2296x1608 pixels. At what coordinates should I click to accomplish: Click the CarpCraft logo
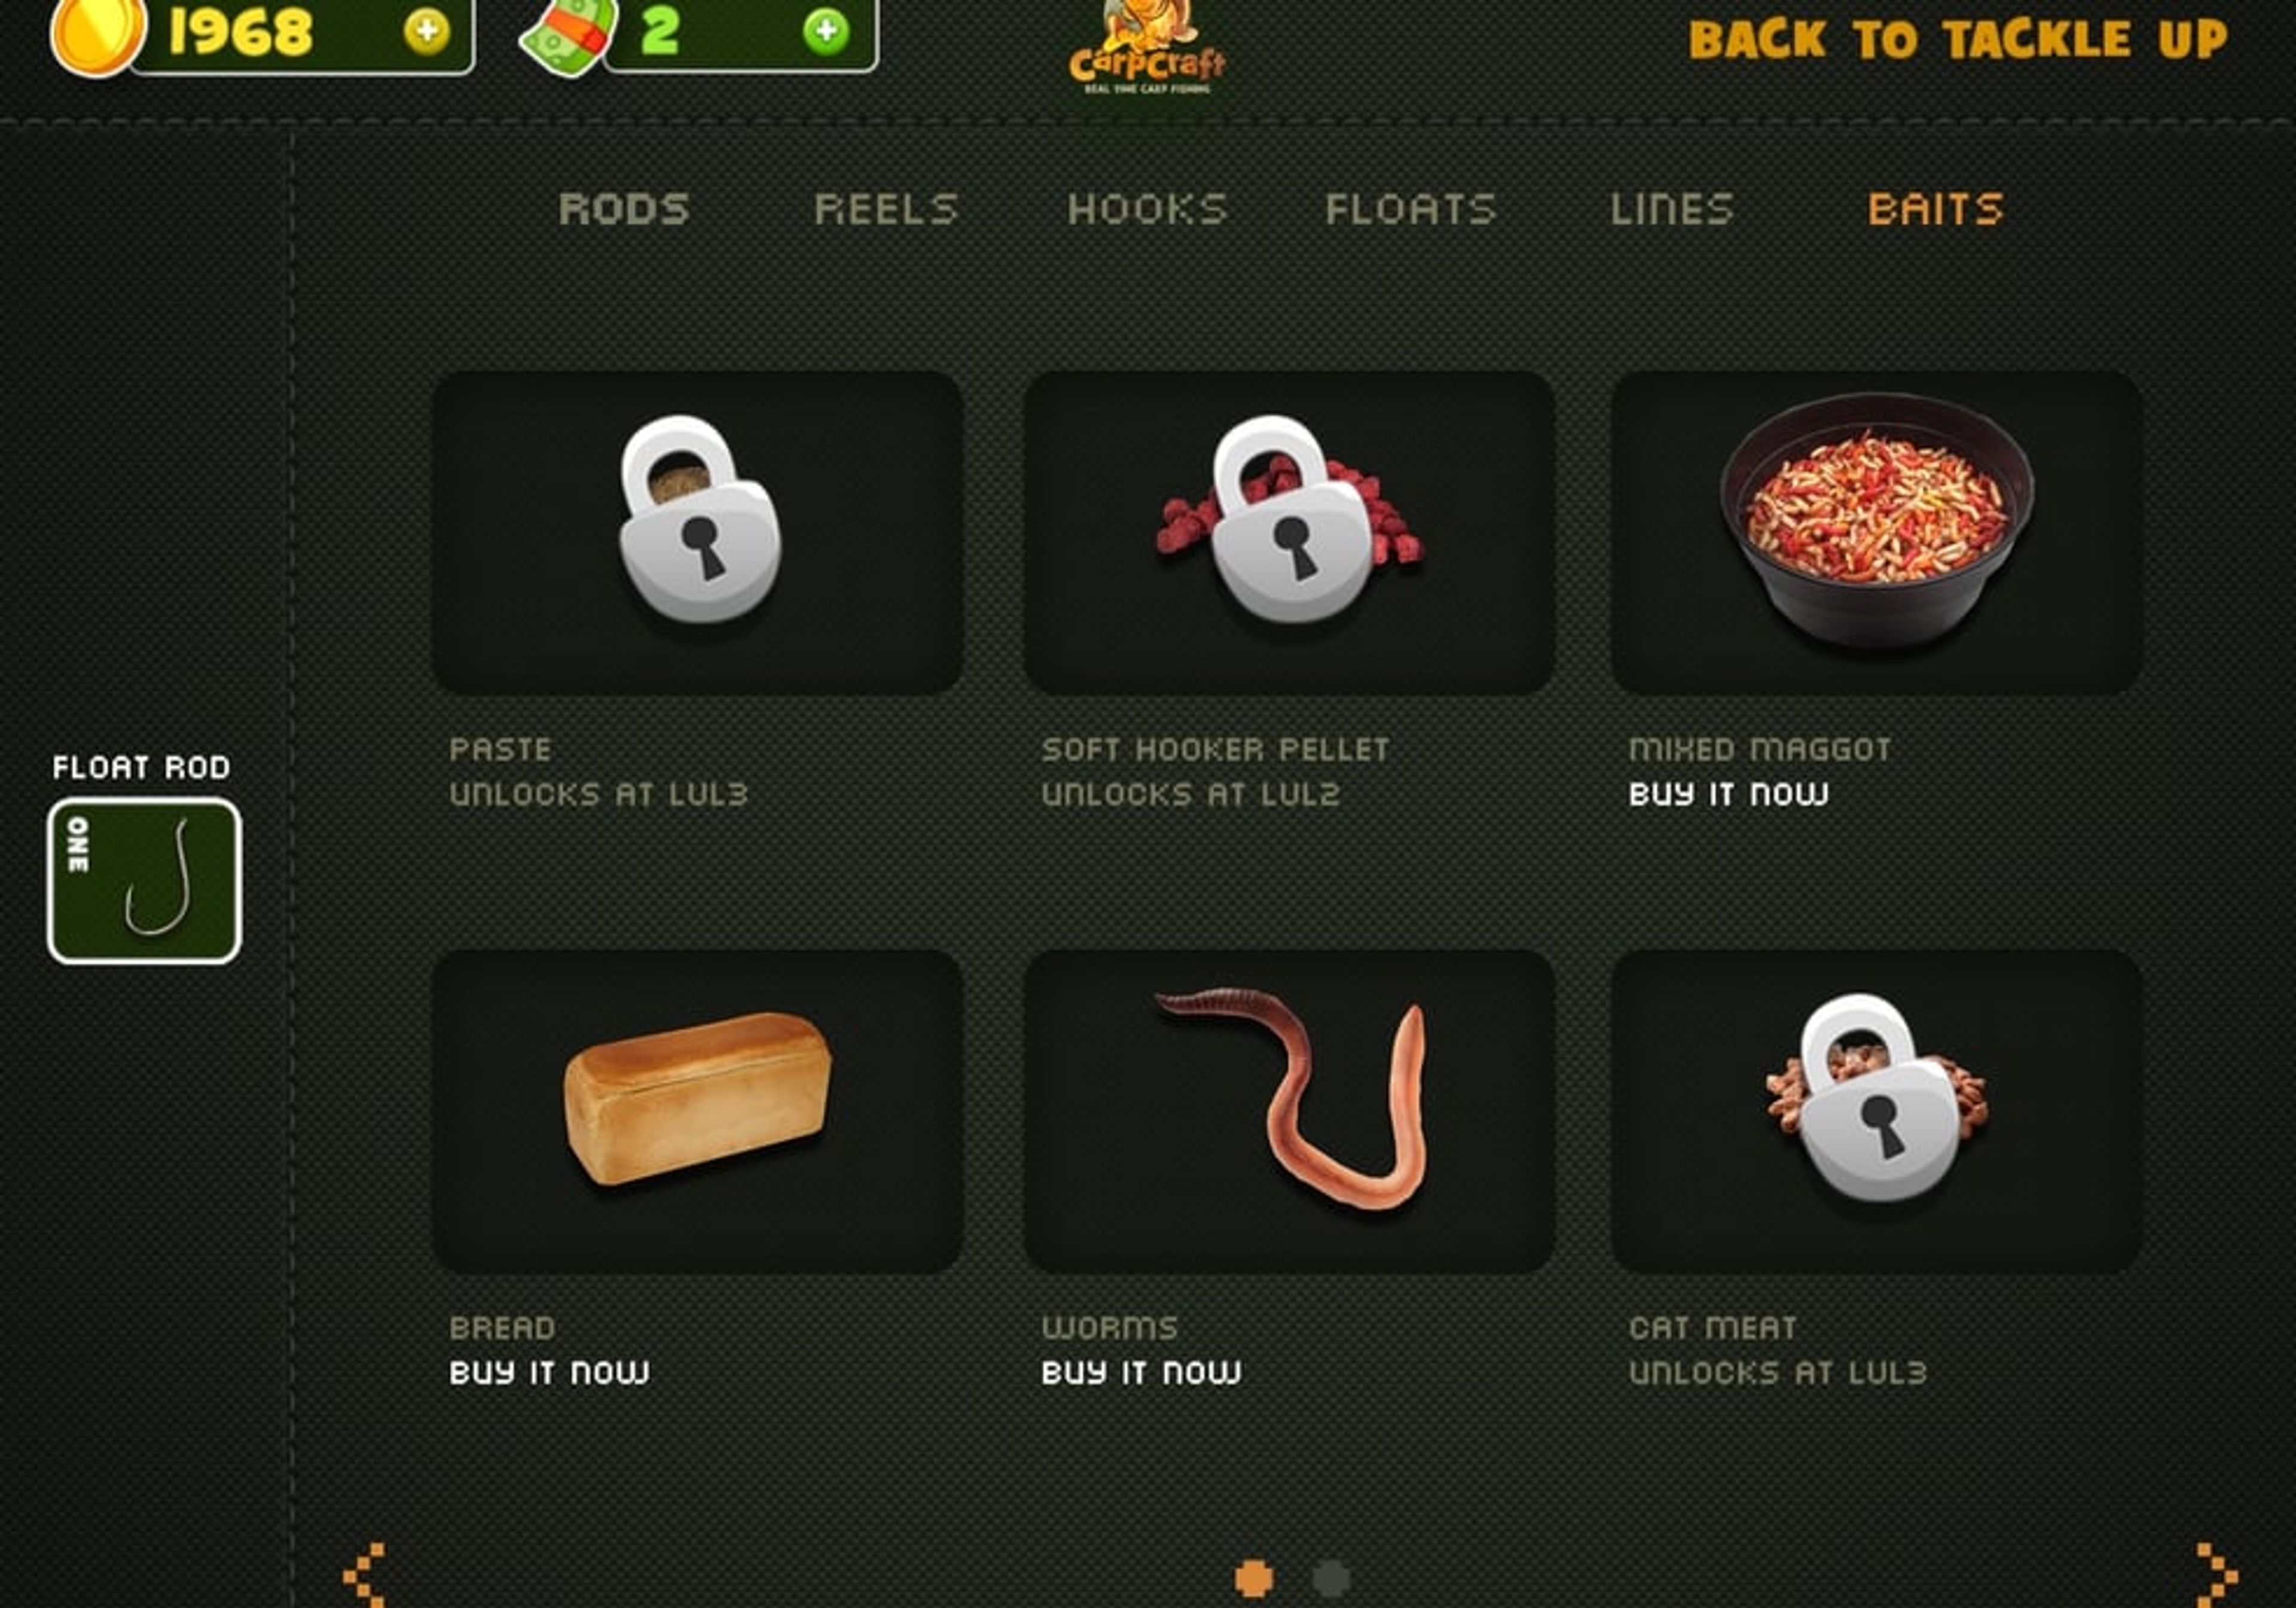1147,48
